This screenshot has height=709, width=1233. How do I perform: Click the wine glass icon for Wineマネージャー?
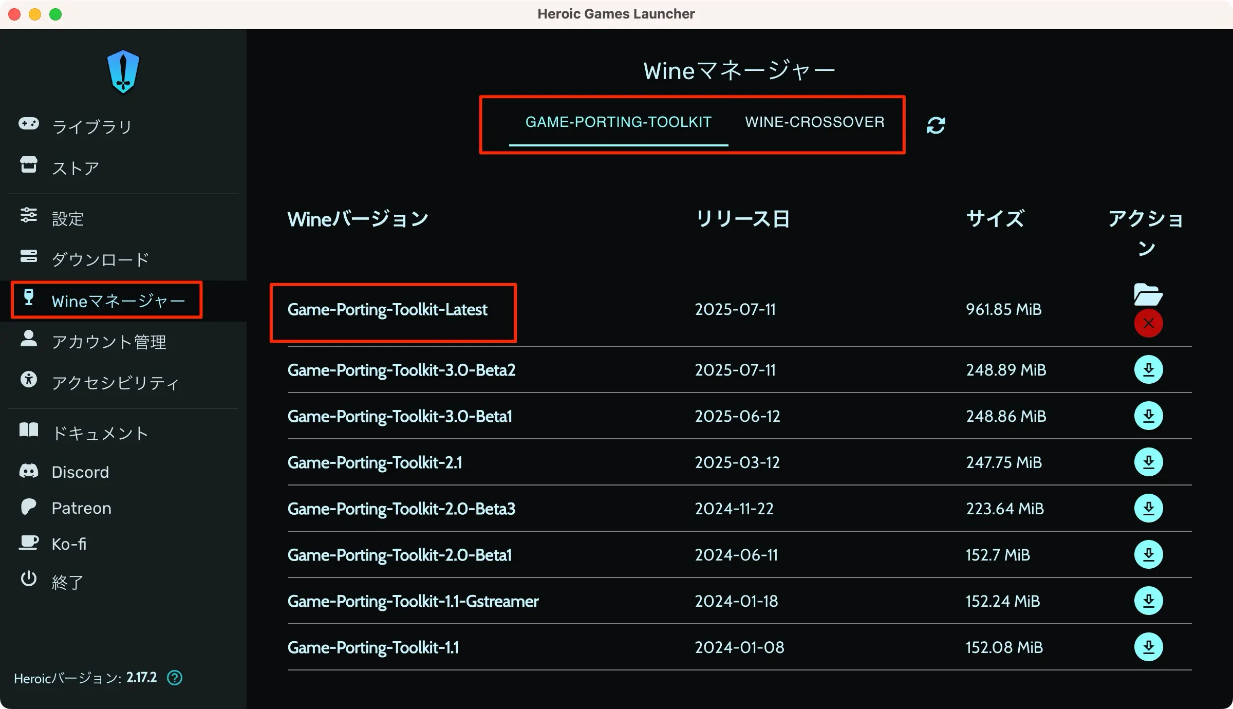(29, 297)
